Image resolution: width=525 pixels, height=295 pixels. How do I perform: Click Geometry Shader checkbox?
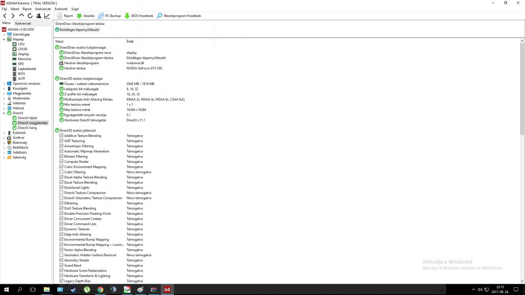tap(61, 260)
